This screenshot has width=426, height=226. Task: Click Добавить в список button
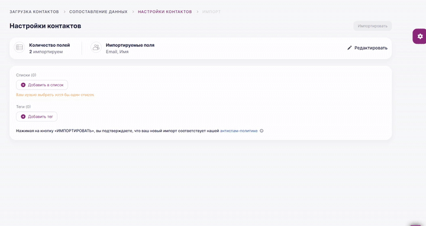[42, 85]
